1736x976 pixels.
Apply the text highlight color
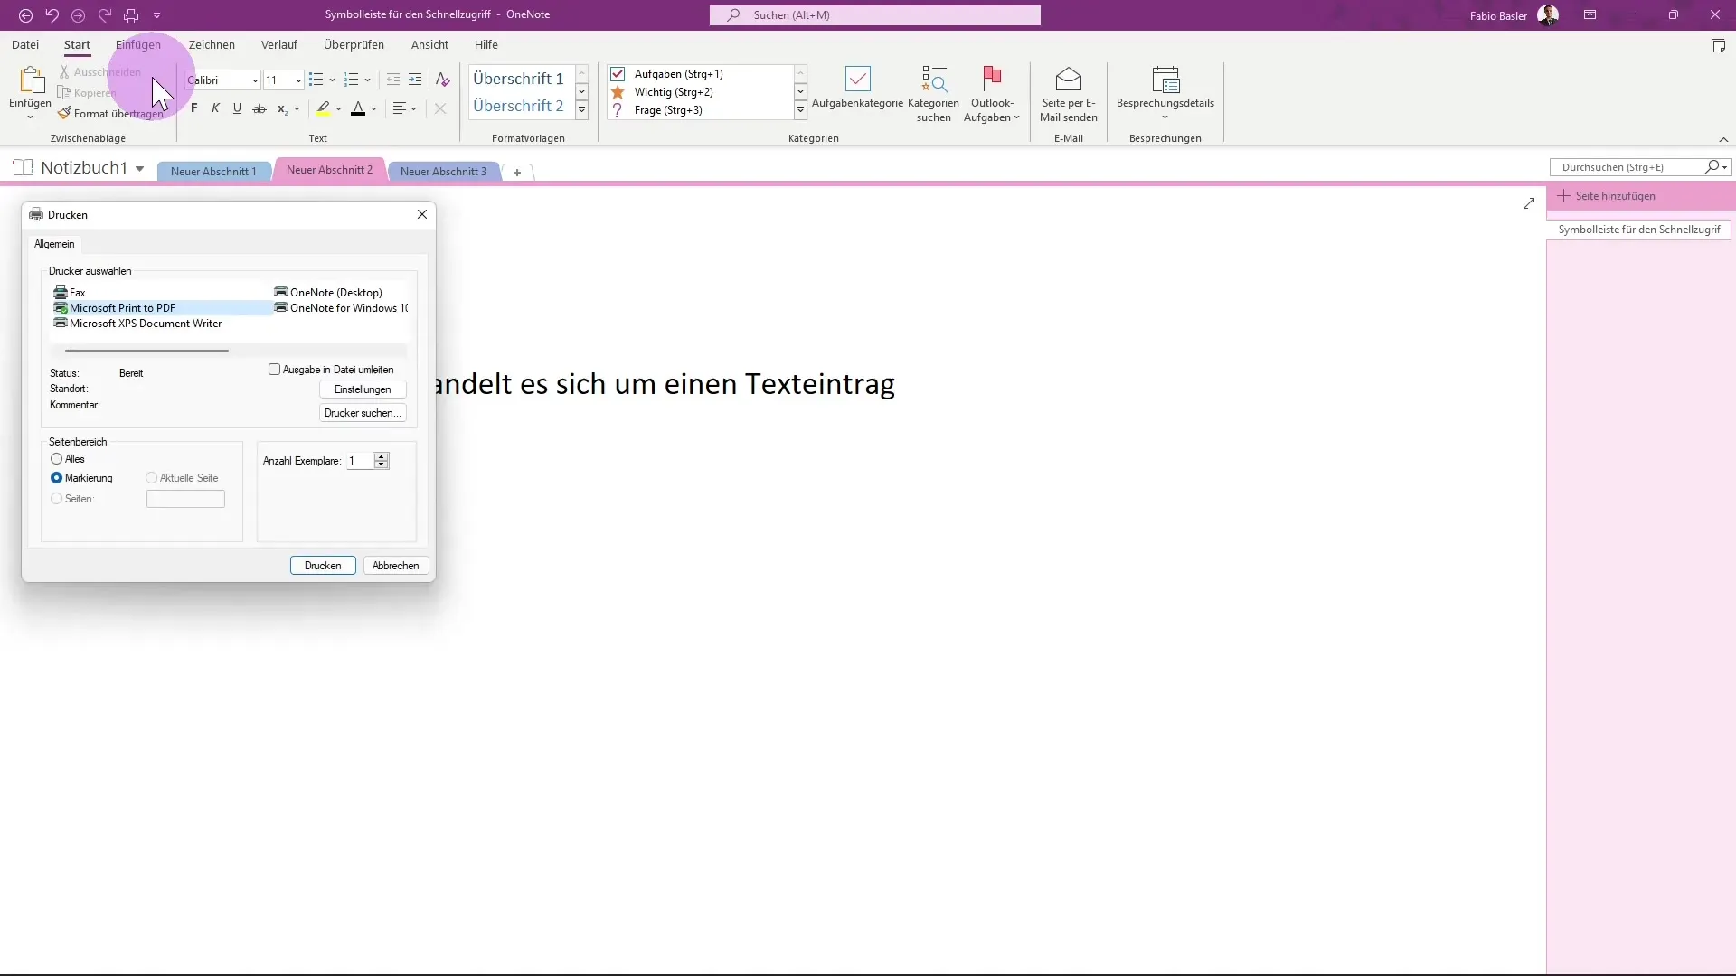323,108
